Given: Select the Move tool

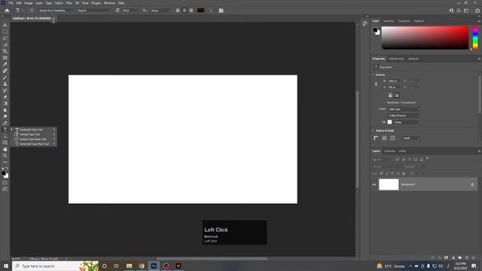Looking at the screenshot, I should (x=5, y=25).
